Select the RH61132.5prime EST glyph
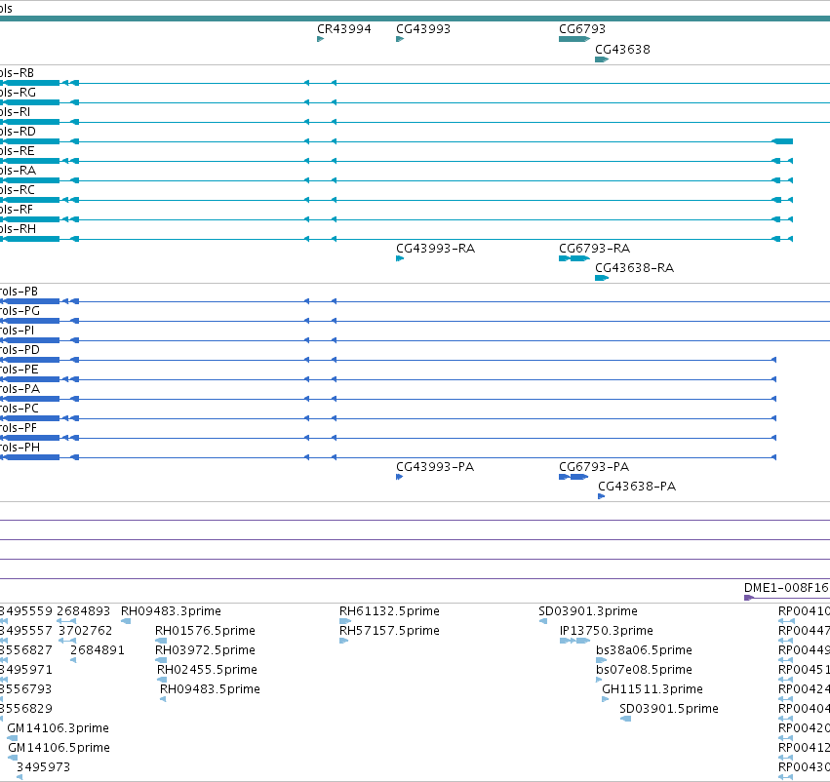This screenshot has width=830, height=782. [345, 621]
